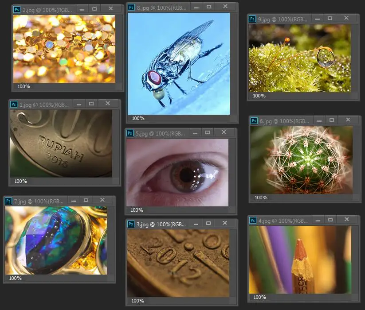365x310 pixels.
Task: Close the 4.jpg document window
Action: pyautogui.click(x=347, y=219)
